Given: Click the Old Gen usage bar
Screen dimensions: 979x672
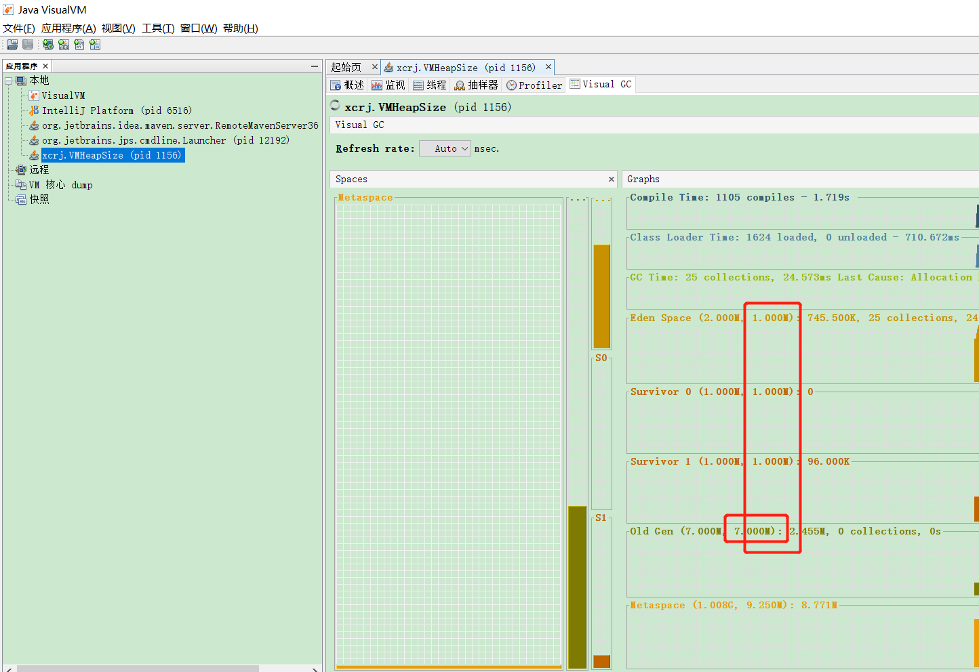Looking at the screenshot, I should 577,587.
